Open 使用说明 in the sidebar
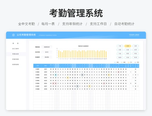 16,65
